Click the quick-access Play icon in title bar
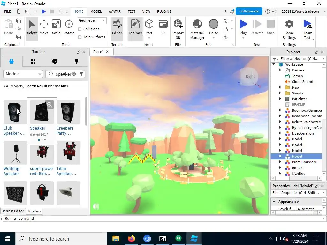 tap(43, 11)
